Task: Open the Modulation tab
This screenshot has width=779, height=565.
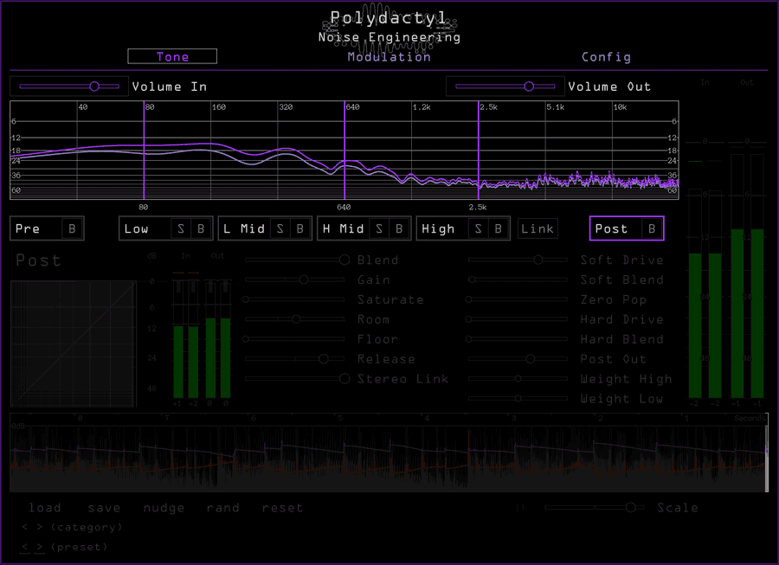Action: point(389,57)
